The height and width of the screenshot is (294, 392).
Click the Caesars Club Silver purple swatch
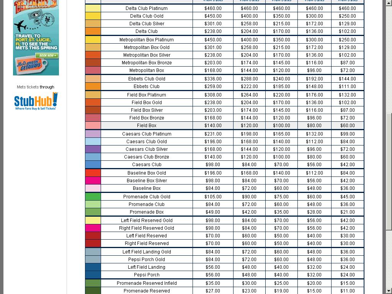(93, 149)
